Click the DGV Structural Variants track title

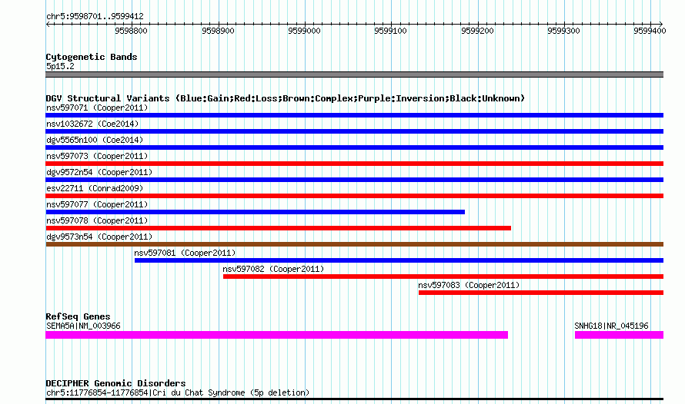pyautogui.click(x=285, y=98)
